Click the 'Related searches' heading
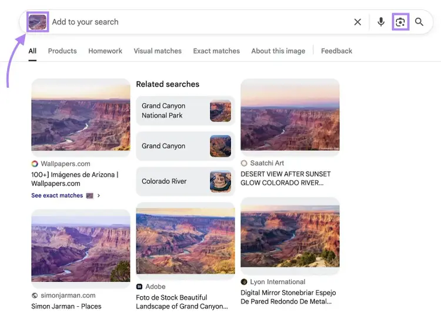 pyautogui.click(x=168, y=84)
